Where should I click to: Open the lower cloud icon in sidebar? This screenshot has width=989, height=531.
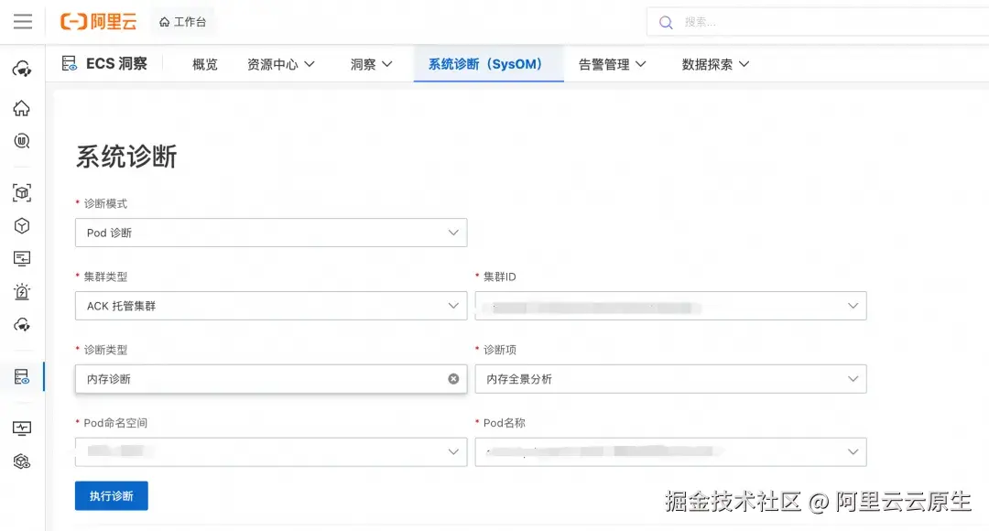tap(22, 325)
